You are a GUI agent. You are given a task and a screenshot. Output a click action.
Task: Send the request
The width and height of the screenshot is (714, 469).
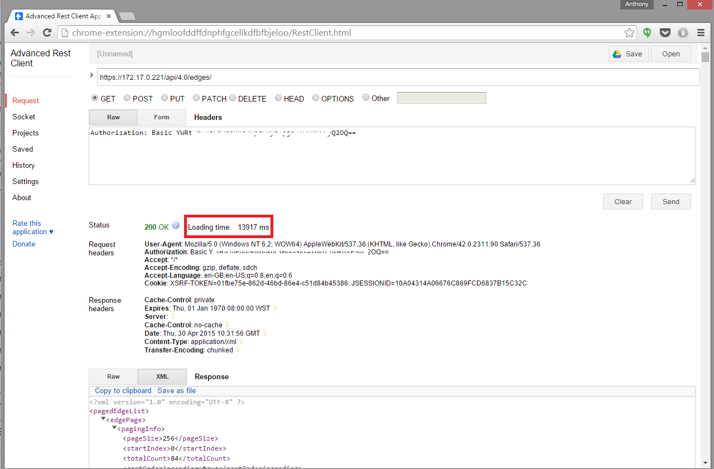(x=671, y=201)
